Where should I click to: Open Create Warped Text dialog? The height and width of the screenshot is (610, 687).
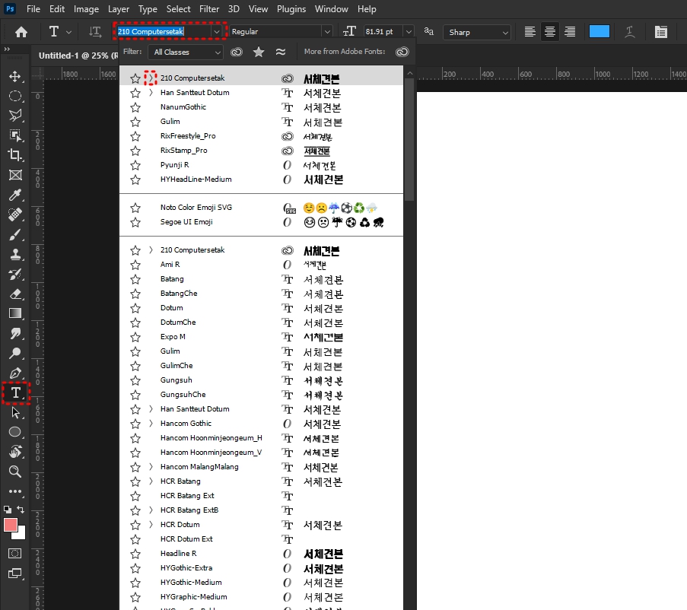pos(630,31)
